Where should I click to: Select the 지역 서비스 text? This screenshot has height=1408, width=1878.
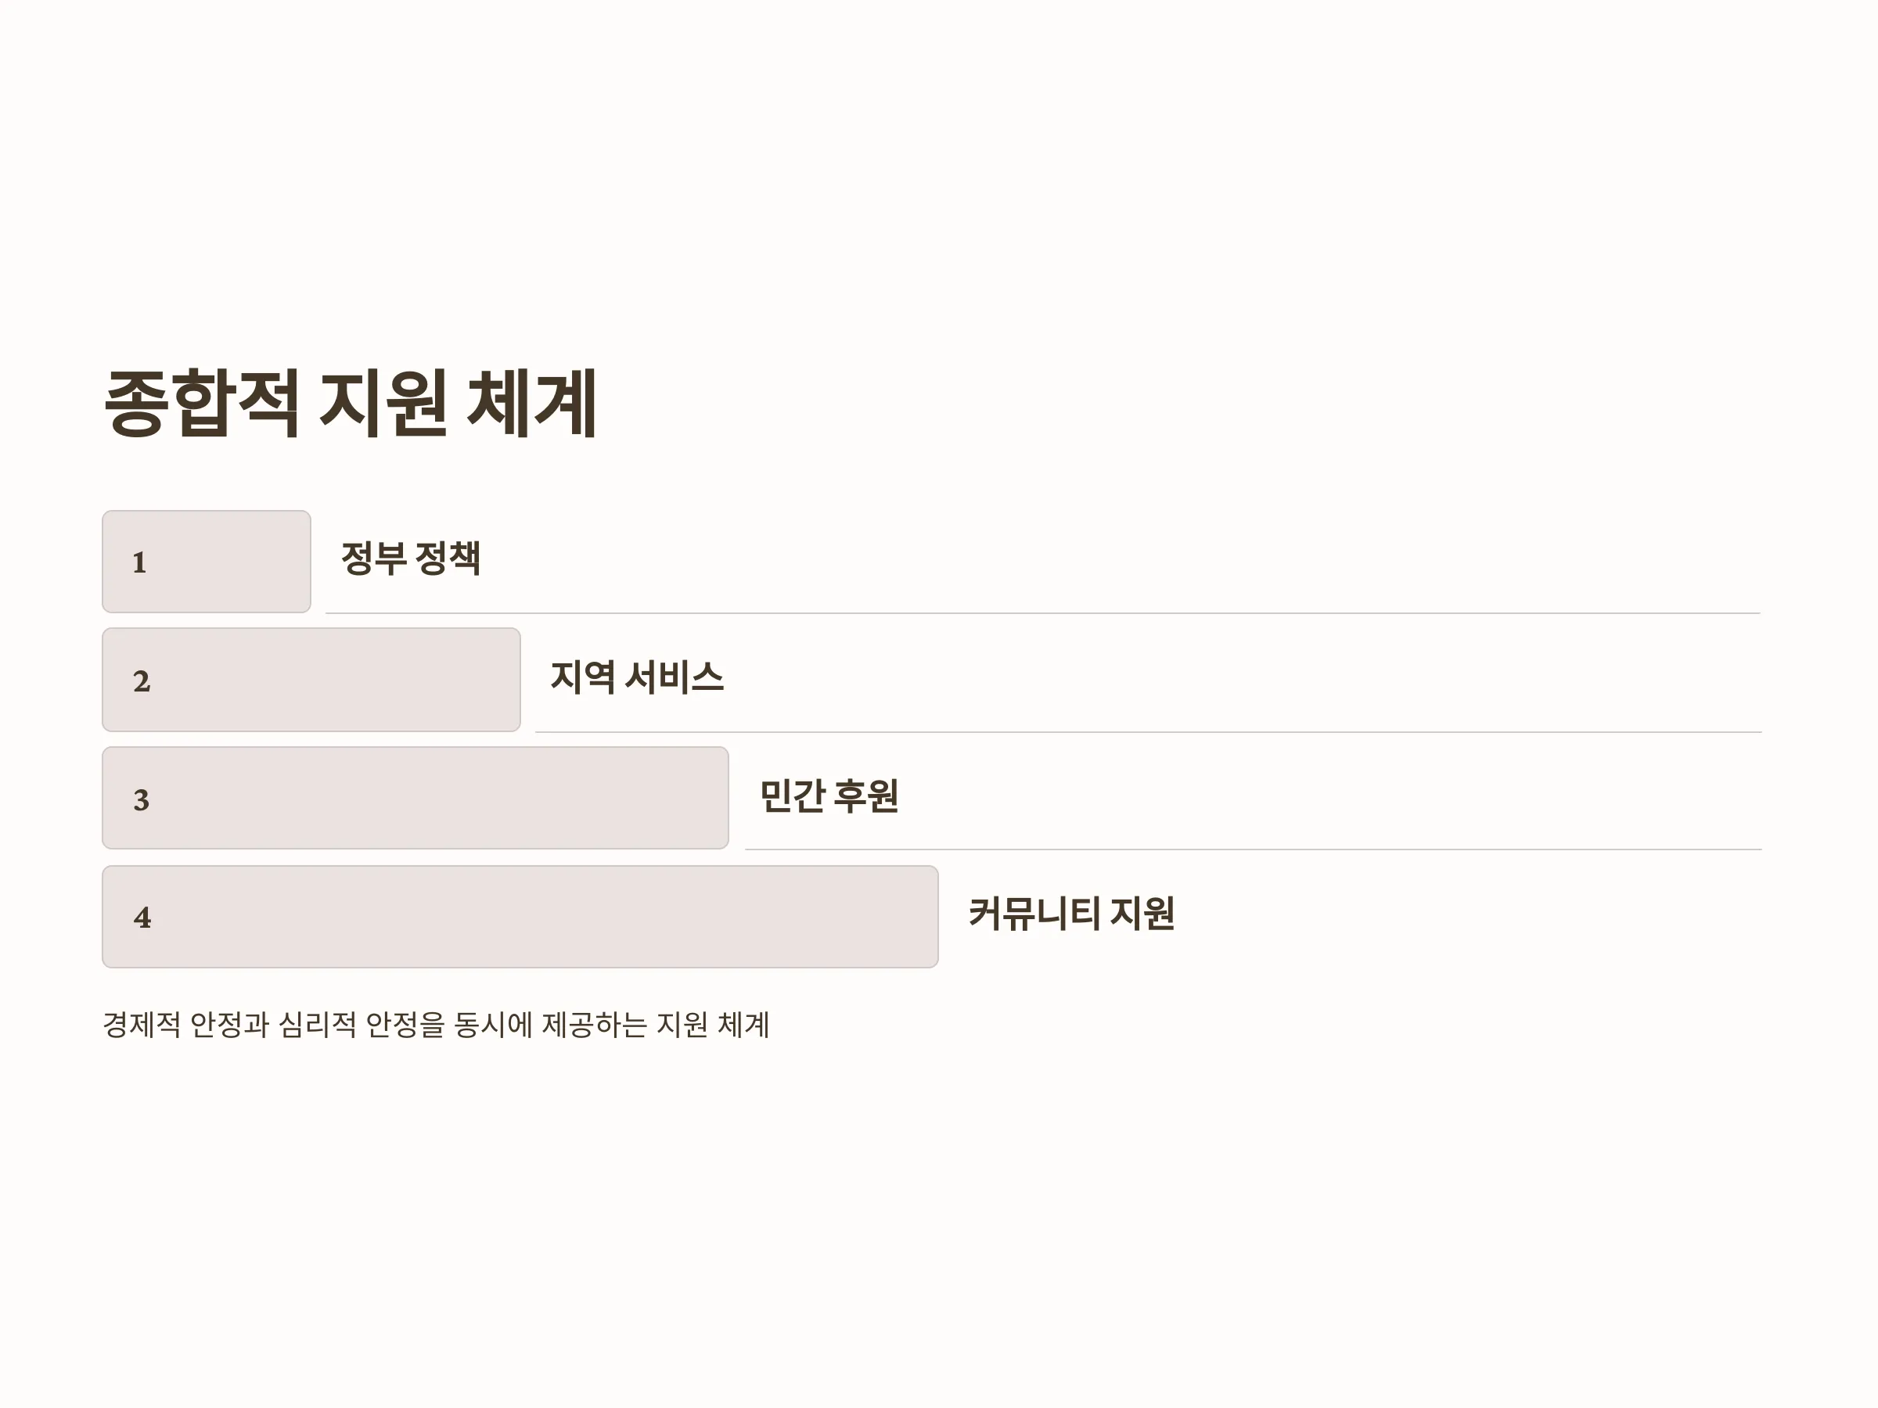click(637, 677)
